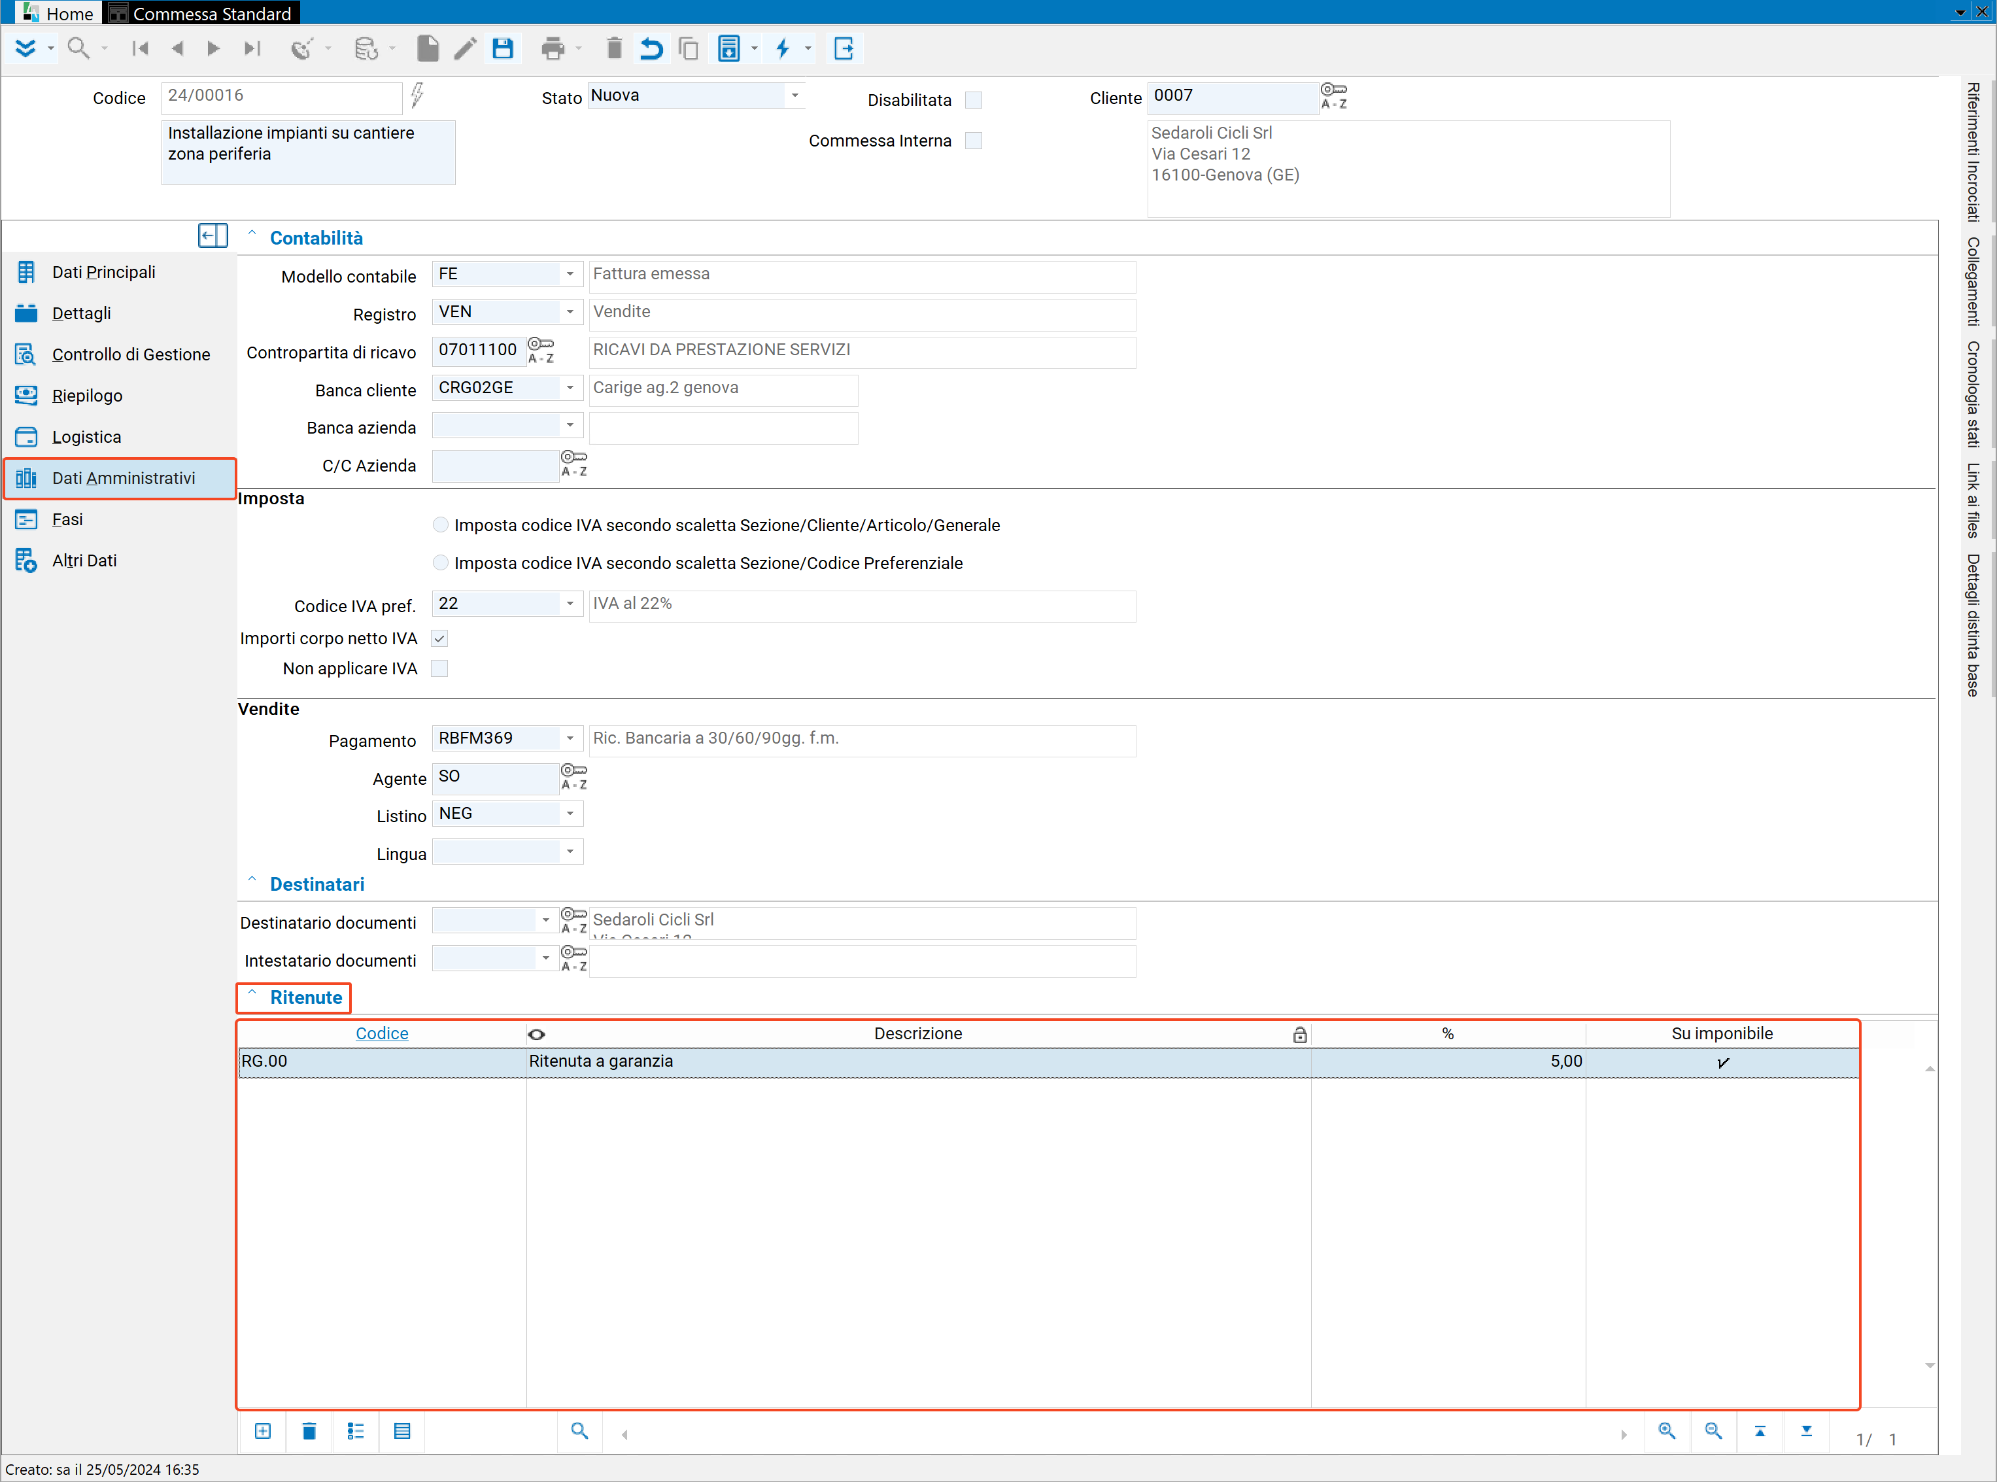1997x1482 pixels.
Task: Select the RG.00 row in Ritenute grid
Action: pos(1048,1062)
